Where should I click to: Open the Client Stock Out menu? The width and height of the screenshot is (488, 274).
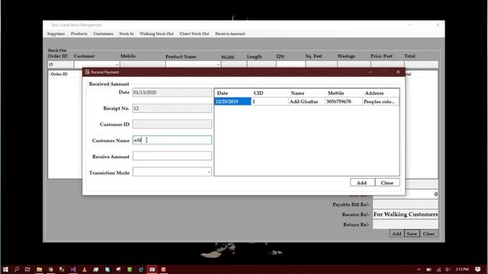[194, 33]
